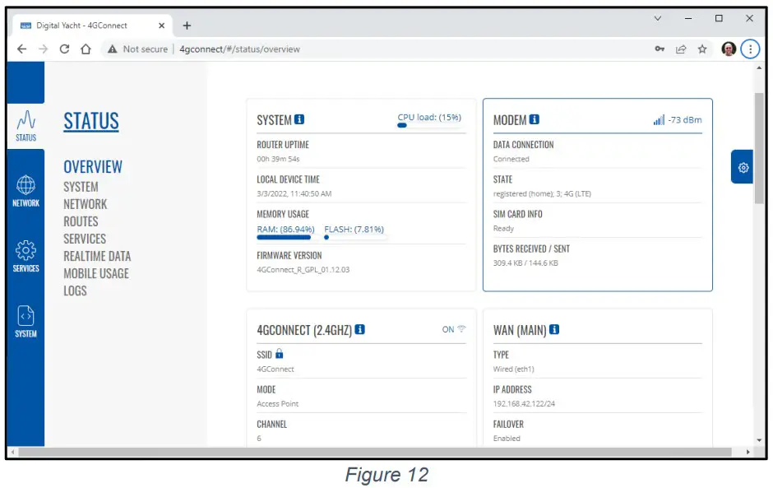773x488 pixels.
Task: Click the SSID padlock icon
Action: click(280, 354)
